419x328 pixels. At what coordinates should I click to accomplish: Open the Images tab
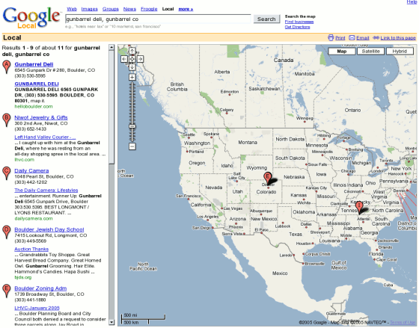pyautogui.click(x=89, y=9)
